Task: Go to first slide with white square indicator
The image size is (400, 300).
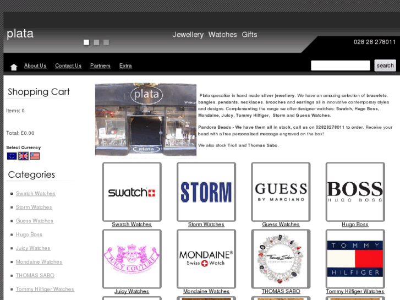Action: (x=86, y=42)
